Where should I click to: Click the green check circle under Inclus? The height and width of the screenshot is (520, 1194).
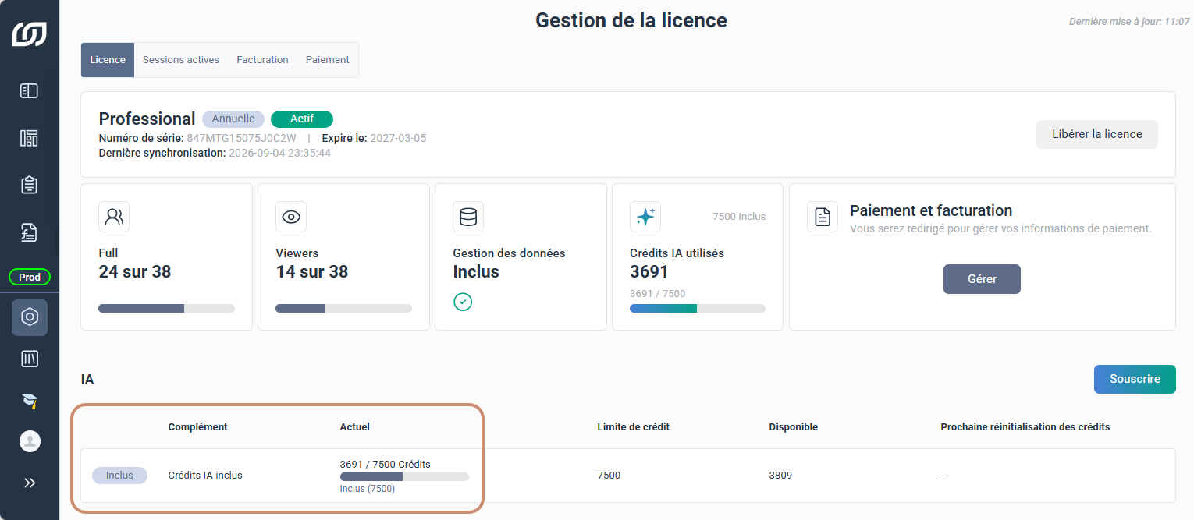(463, 302)
